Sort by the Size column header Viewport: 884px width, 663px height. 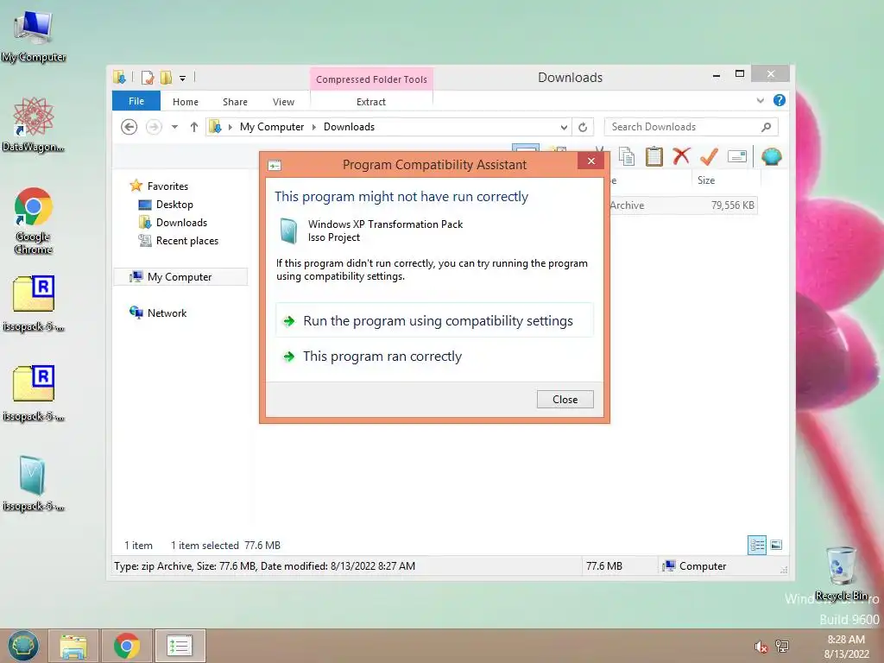pyautogui.click(x=726, y=180)
